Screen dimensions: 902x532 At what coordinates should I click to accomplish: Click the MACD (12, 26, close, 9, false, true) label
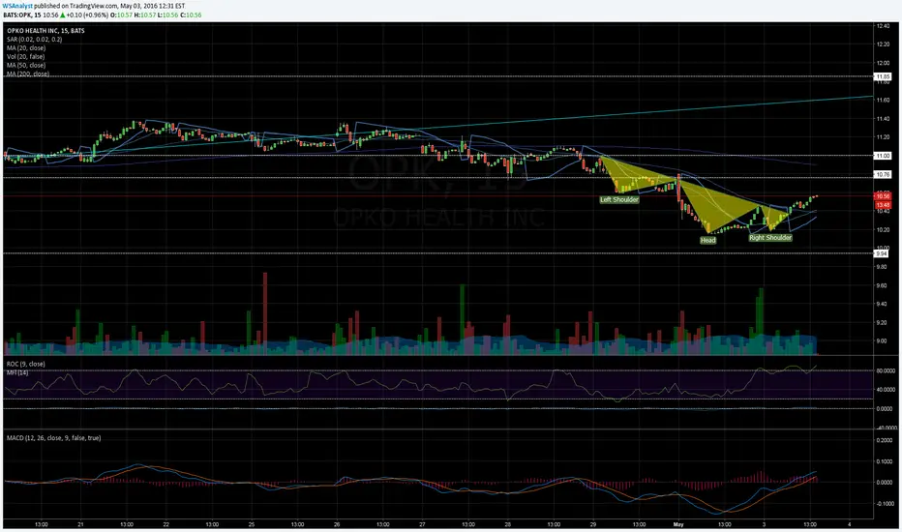53,438
